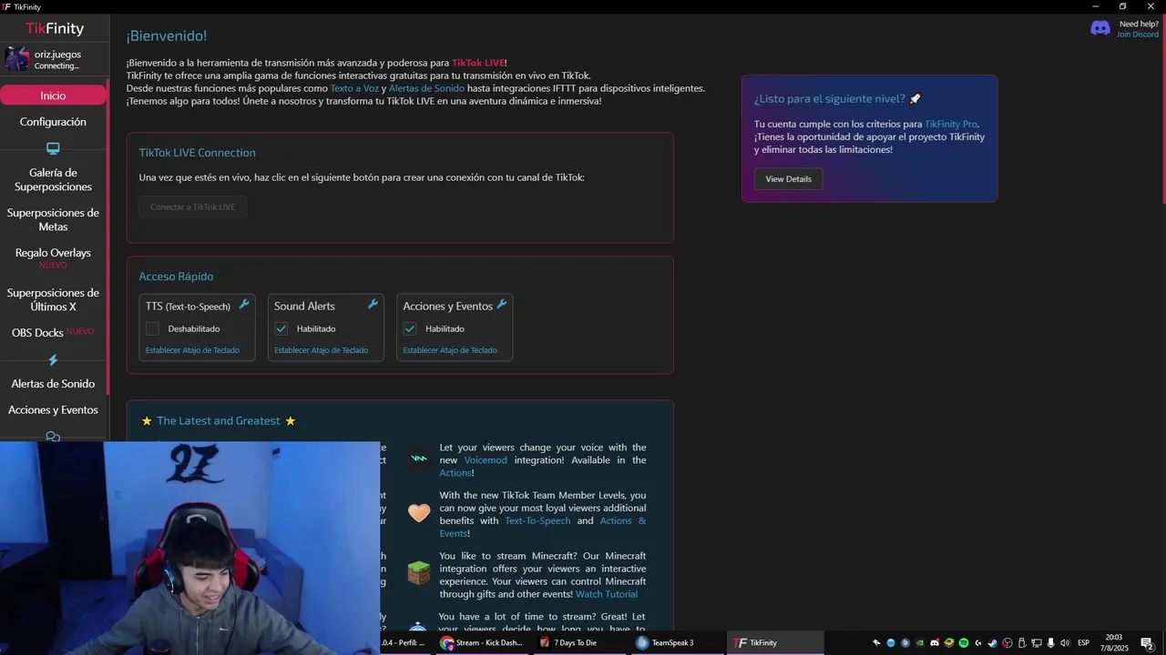Click the ESP language indicator

click(x=1084, y=643)
